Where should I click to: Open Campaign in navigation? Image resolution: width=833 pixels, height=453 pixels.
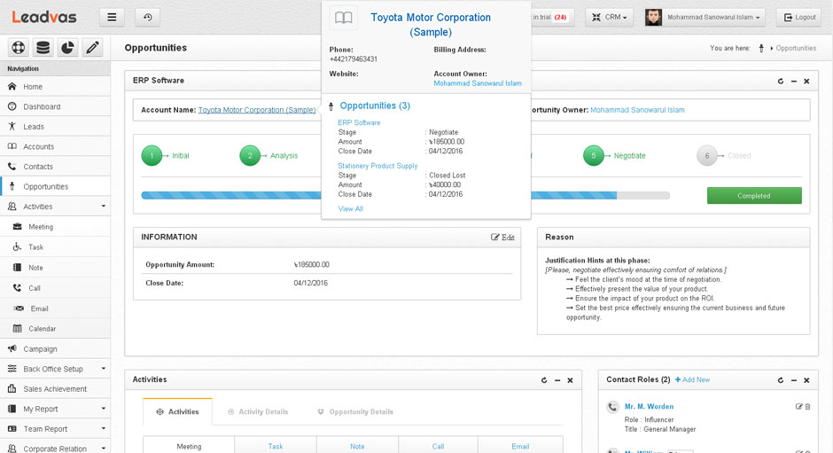click(x=55, y=348)
